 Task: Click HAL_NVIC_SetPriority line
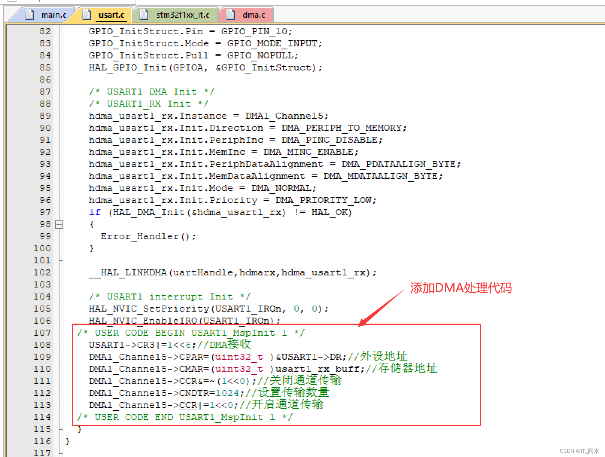pyautogui.click(x=208, y=309)
